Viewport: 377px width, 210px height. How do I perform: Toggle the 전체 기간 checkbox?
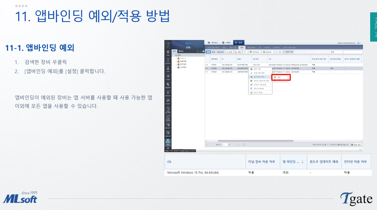tap(284, 52)
